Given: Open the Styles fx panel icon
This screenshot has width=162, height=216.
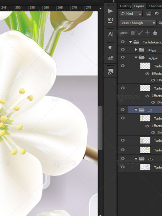Looking at the screenshot, I should click(110, 72).
